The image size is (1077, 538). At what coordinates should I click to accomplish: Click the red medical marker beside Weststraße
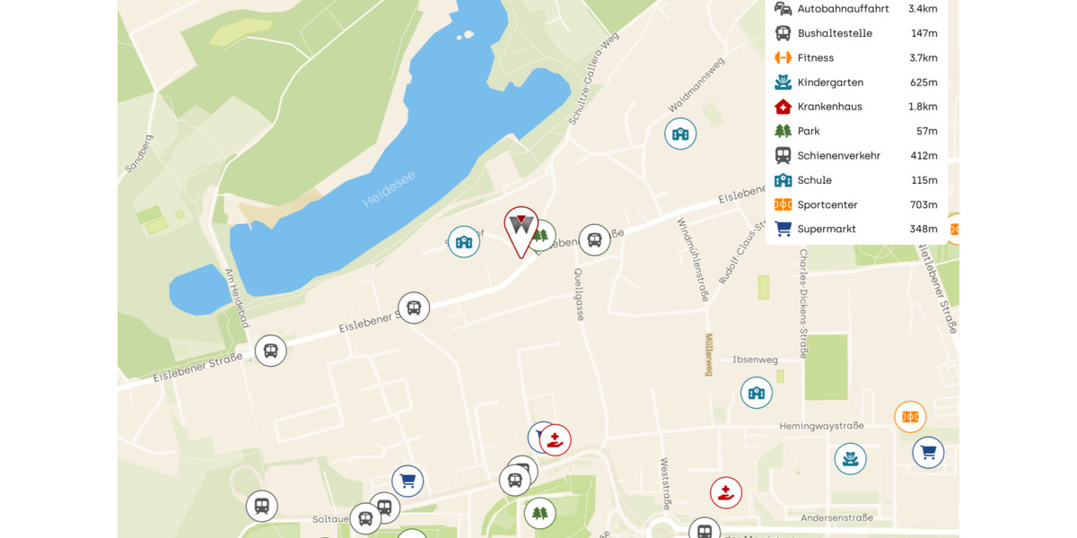tap(726, 492)
